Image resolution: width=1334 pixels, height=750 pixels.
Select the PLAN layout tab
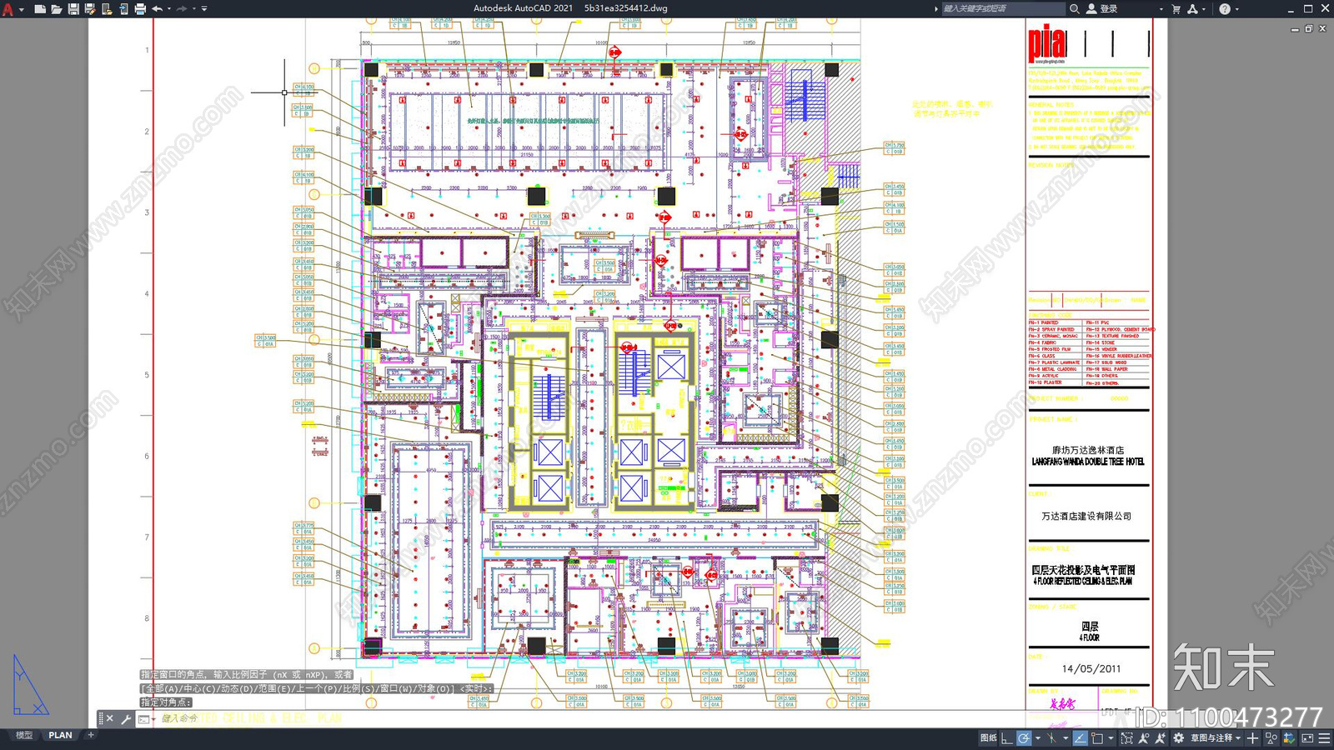click(x=60, y=735)
